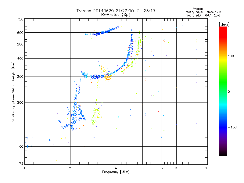Click the colorbar tick label '100'

pyautogui.click(x=231, y=56)
